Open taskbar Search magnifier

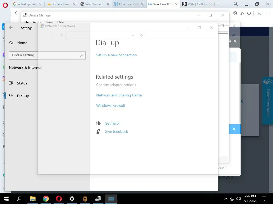(x=19, y=199)
